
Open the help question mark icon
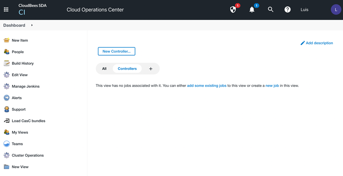click(288, 9)
